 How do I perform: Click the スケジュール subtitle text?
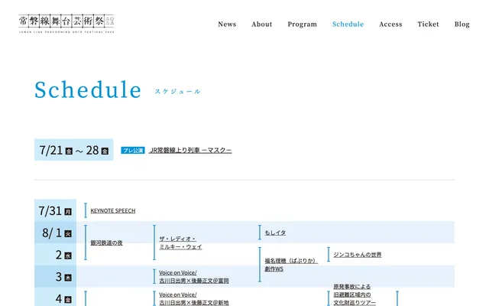[x=177, y=92]
